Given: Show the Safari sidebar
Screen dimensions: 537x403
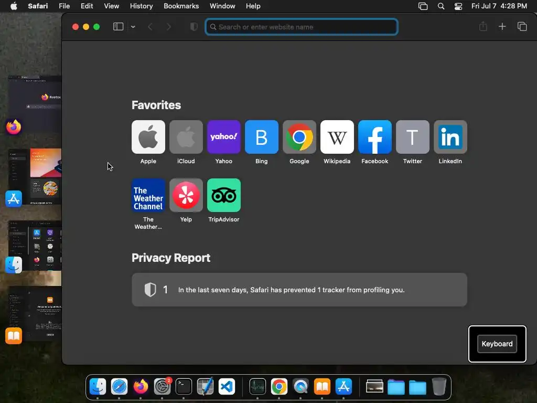Looking at the screenshot, I should [x=118, y=27].
